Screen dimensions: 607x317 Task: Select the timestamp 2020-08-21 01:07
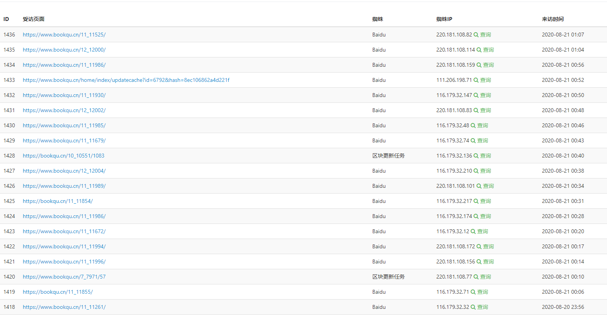tap(563, 35)
